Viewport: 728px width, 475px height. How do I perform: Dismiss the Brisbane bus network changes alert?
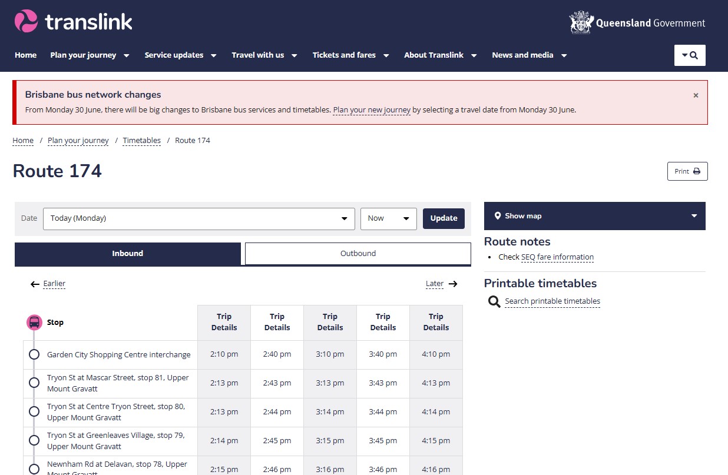point(696,95)
